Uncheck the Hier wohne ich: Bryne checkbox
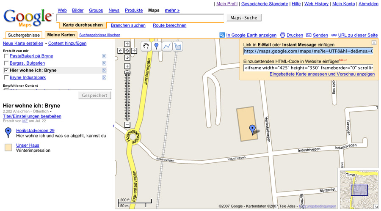This screenshot has height=211, width=381. click(x=6, y=70)
